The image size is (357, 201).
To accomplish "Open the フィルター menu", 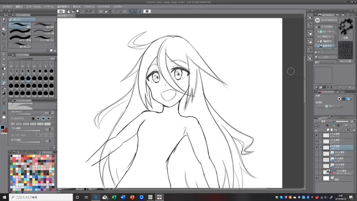I will (89, 7).
